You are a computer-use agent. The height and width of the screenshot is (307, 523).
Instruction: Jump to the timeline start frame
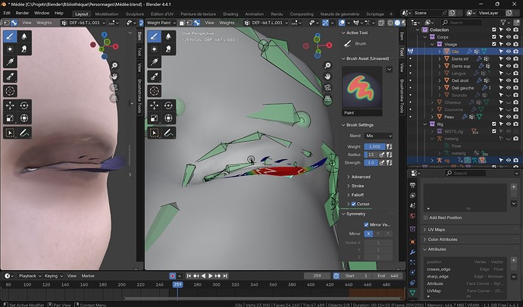point(189,276)
